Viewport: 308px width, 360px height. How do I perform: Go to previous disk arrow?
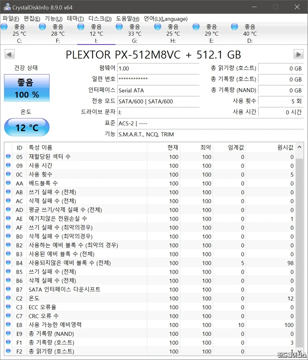click(9, 54)
